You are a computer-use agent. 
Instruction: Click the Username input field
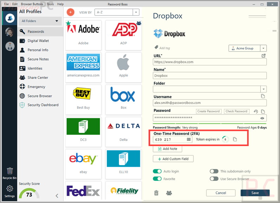210,103
